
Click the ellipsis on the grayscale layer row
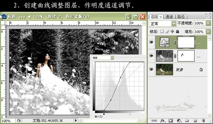(x=199, y=57)
